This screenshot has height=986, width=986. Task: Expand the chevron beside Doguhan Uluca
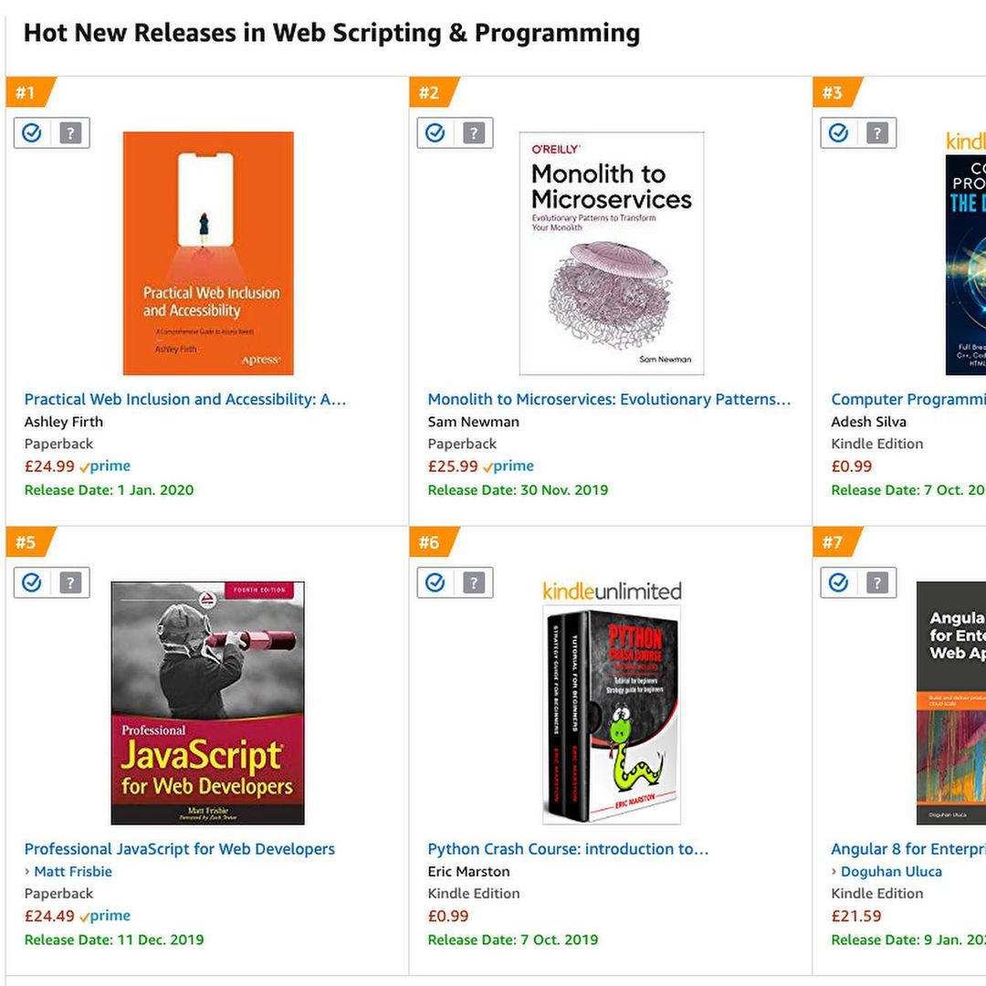pyautogui.click(x=834, y=872)
